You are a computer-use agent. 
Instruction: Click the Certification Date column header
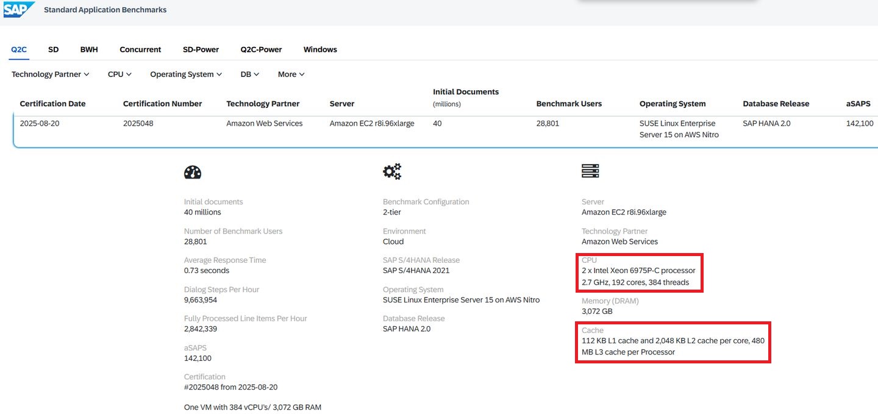[x=52, y=104]
